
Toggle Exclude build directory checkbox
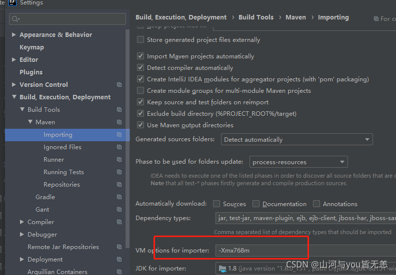[140, 114]
